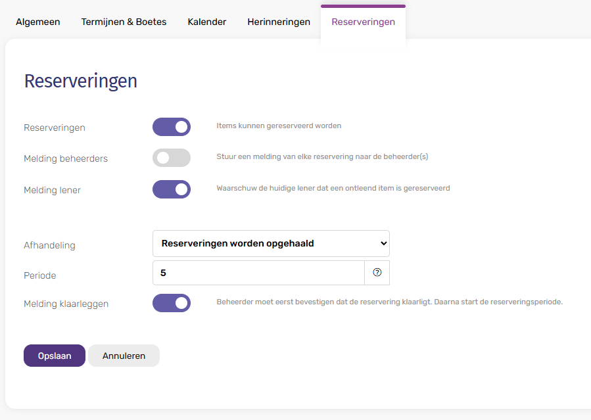Click the Melding klaarleggen label text
Viewport: 591px width, 420px height.
(x=66, y=304)
